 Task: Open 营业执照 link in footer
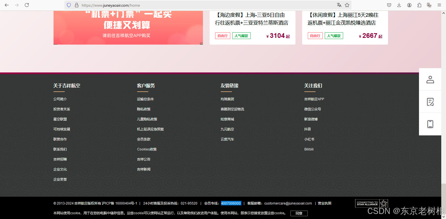click(x=325, y=203)
